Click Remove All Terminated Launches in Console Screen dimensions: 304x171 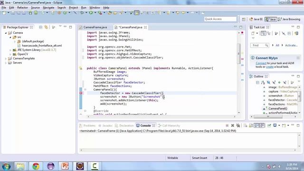pos(238,125)
